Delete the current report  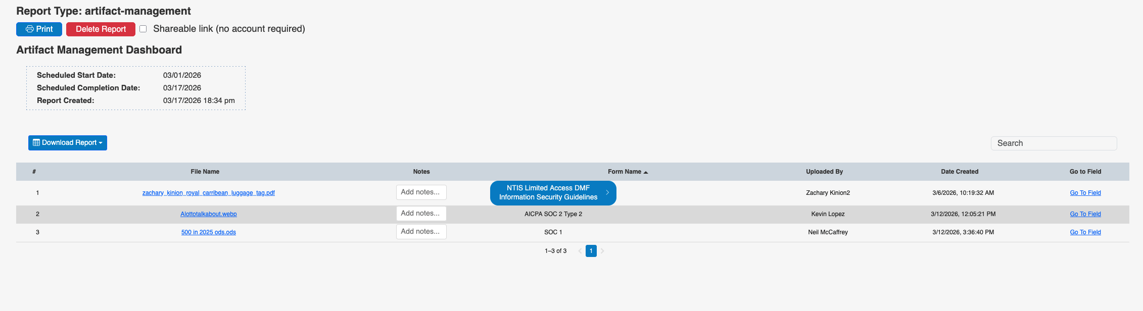pos(101,29)
